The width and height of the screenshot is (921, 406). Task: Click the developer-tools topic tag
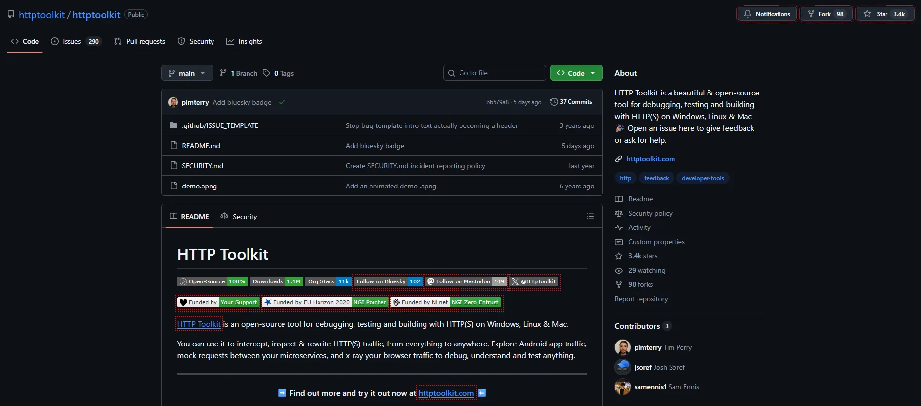(x=703, y=178)
